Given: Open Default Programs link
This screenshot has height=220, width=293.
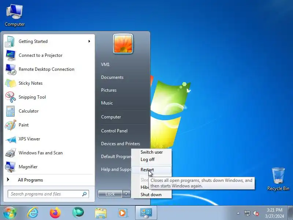Looking at the screenshot, I should (116, 157).
